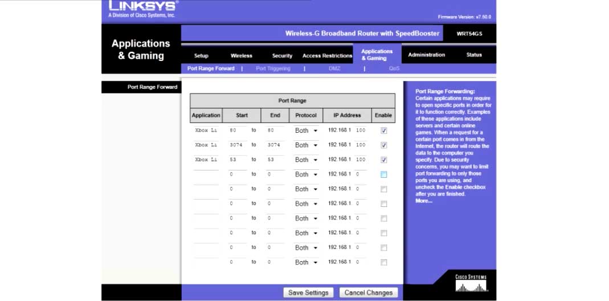Click Start port field in fourth row
Screen dimensions: 609x301
(238, 174)
